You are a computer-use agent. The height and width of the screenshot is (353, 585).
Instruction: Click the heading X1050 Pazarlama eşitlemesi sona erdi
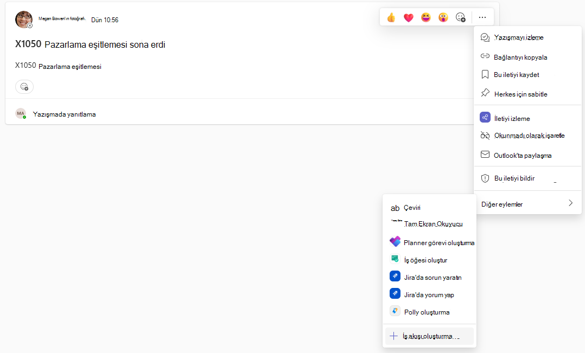[90, 44]
